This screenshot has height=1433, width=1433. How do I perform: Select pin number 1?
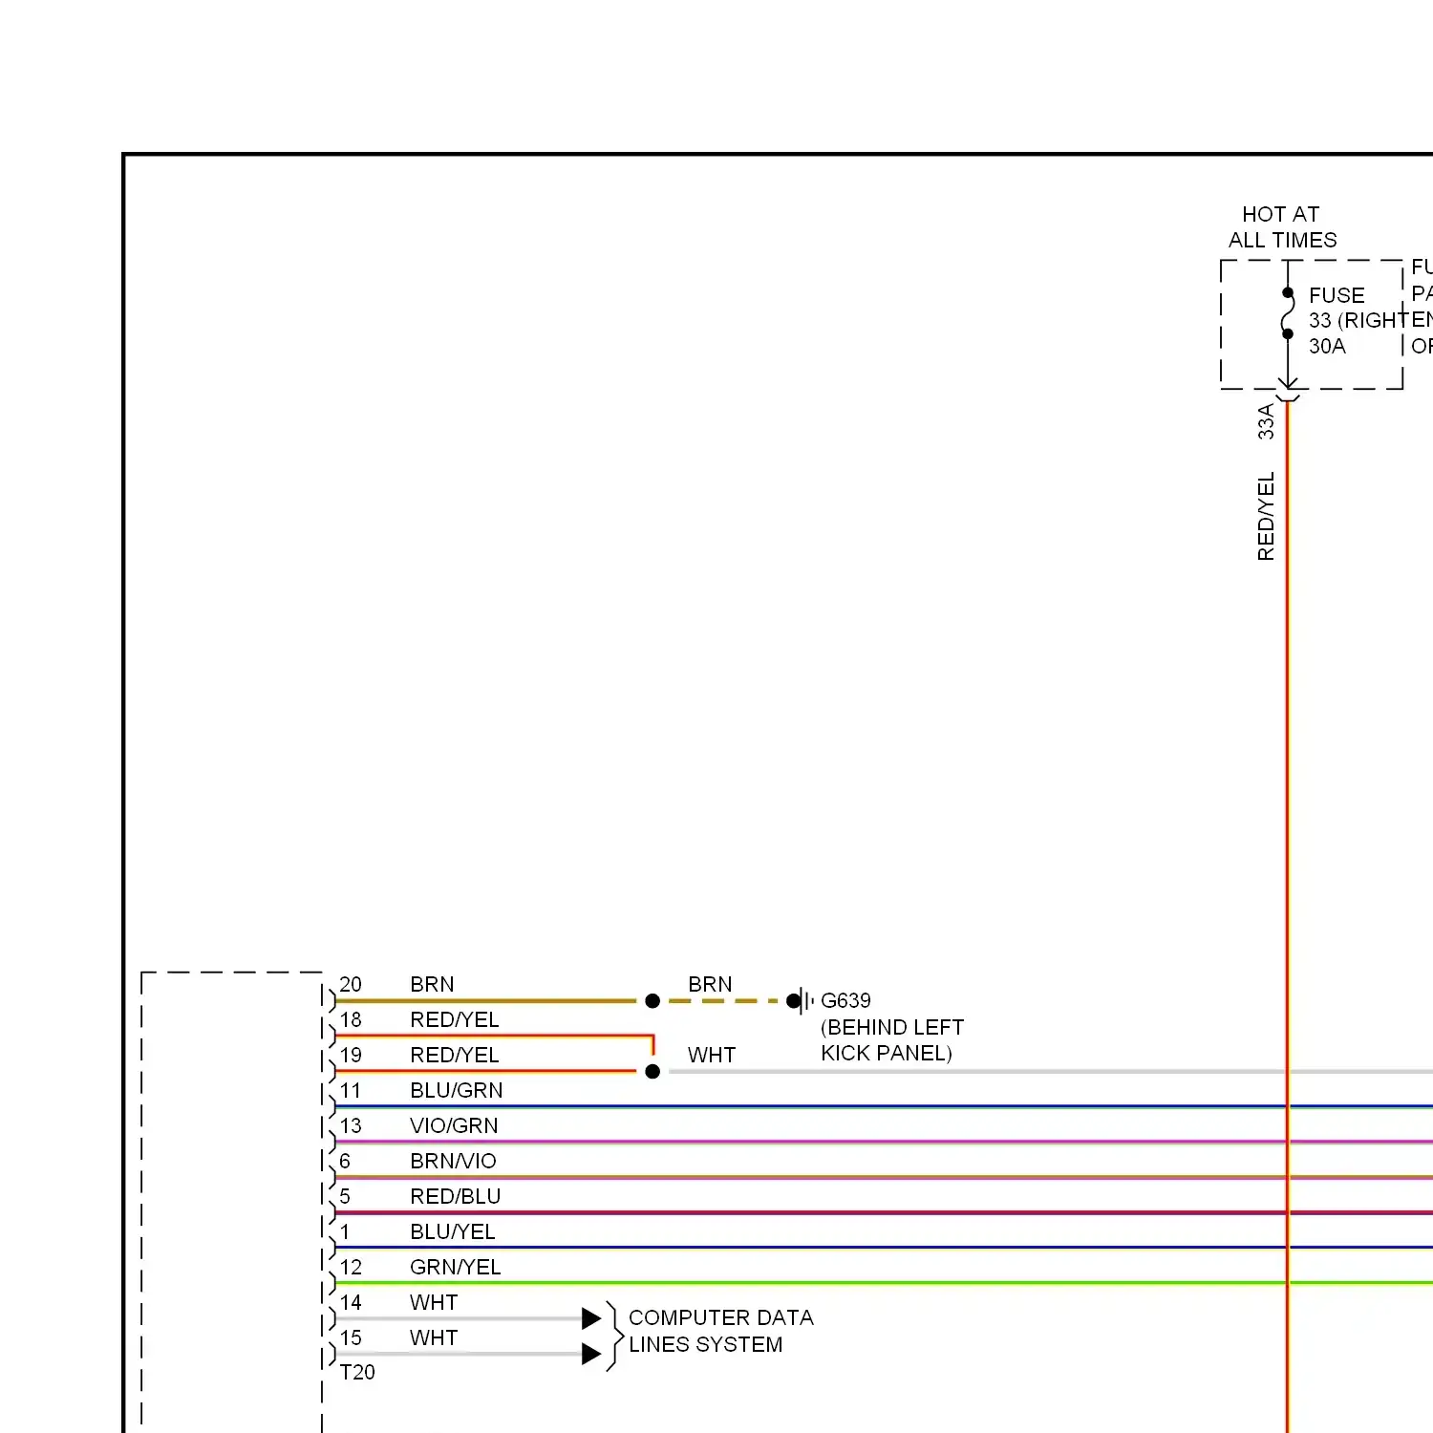point(345,1231)
